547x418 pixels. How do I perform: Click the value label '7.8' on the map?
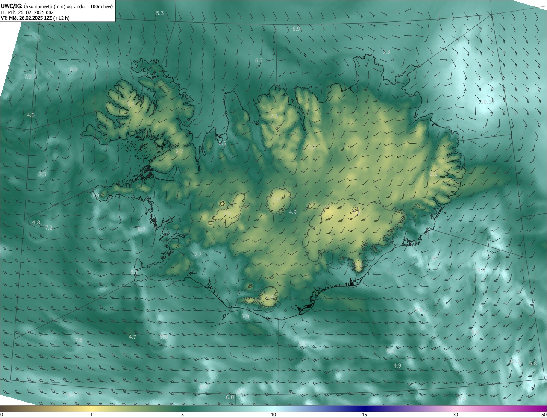tap(79, 340)
